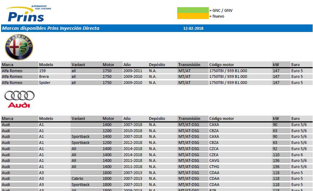Select the Alfa Romeo 159 model cell

coord(43,71)
